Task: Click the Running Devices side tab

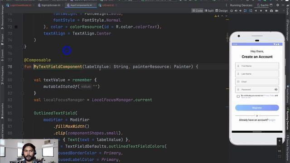Action: click(x=288, y=119)
